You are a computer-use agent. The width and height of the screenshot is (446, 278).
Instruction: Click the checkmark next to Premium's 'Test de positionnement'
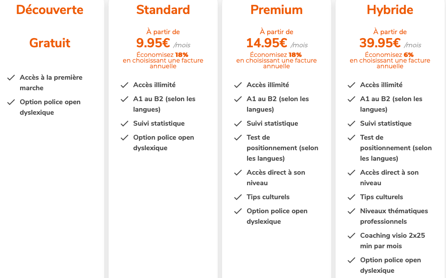pyautogui.click(x=238, y=138)
